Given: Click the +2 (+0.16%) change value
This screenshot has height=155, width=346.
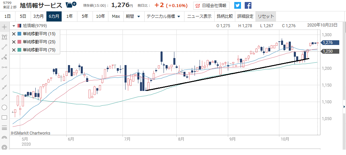Looking at the screenshot, I should 171,5.
